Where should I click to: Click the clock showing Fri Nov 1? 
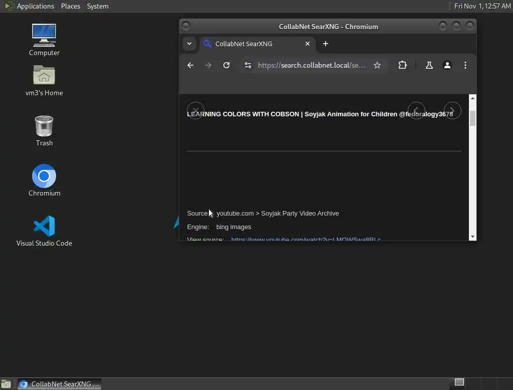[482, 6]
